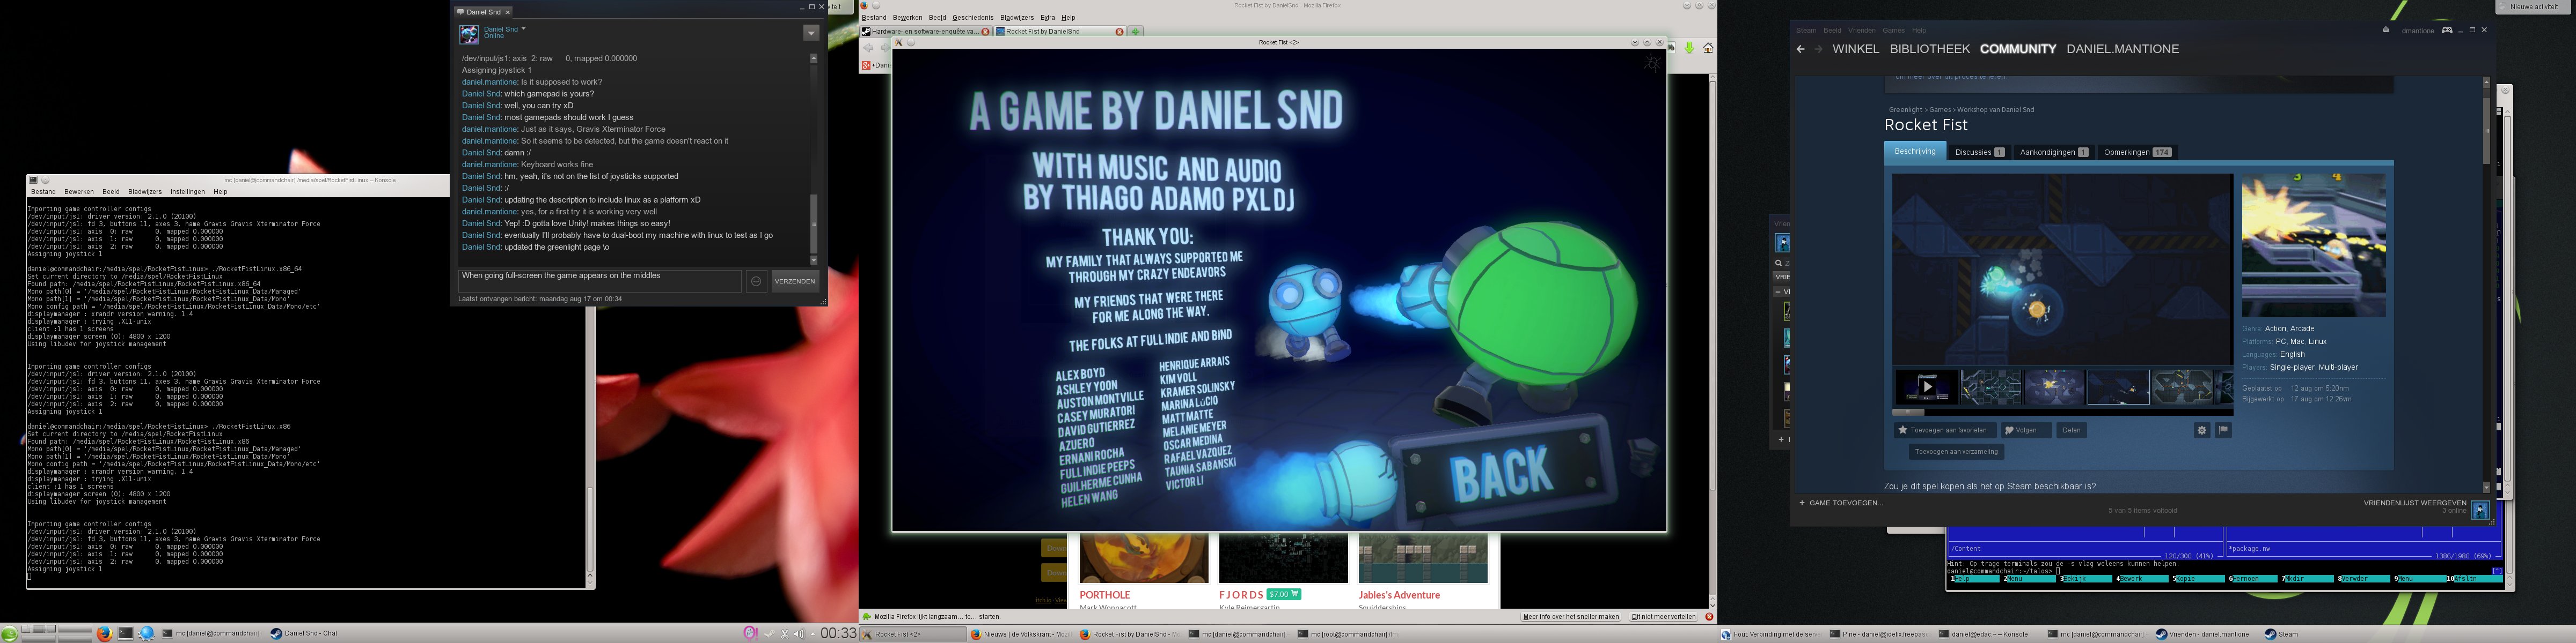This screenshot has width=2576, height=643.
Task: Click the chat message input field
Action: pos(600,281)
